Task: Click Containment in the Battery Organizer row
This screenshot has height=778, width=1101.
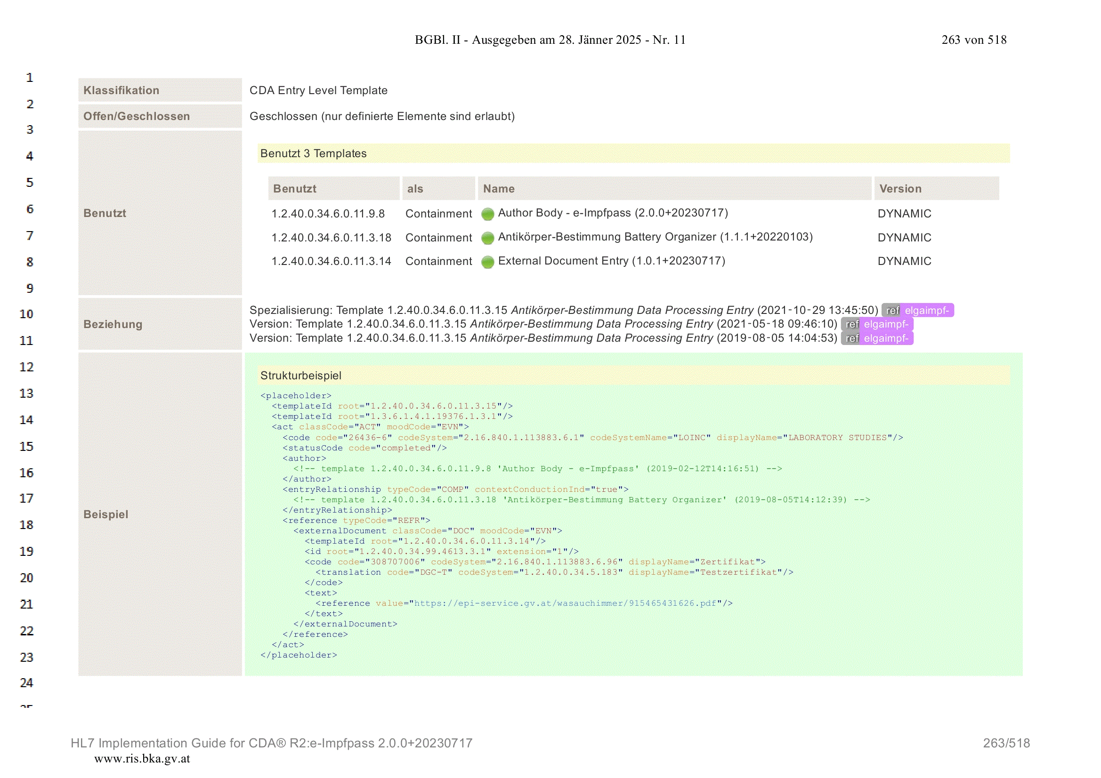Action: click(x=439, y=238)
